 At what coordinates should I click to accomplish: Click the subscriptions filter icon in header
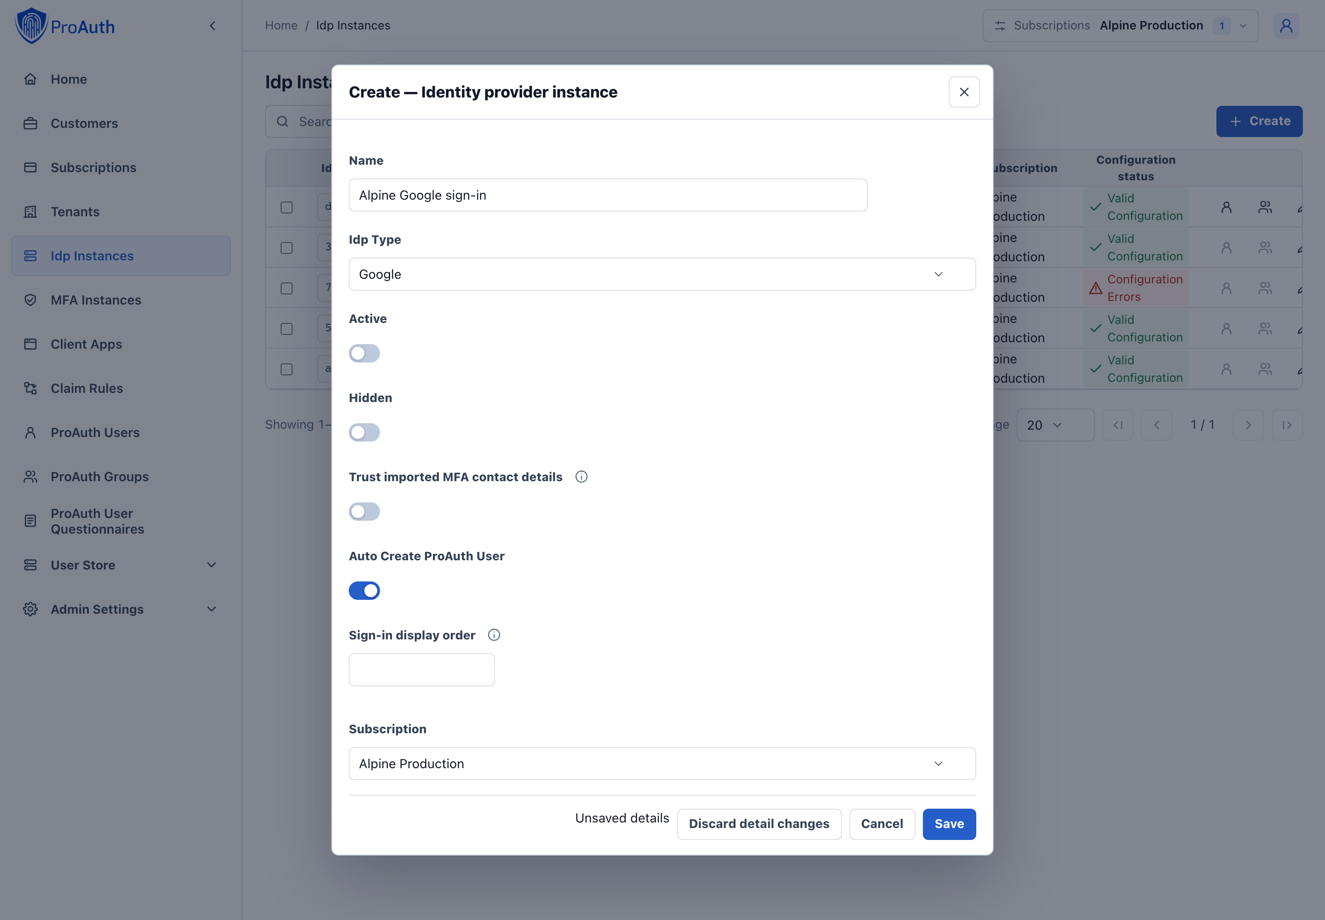click(x=1000, y=25)
